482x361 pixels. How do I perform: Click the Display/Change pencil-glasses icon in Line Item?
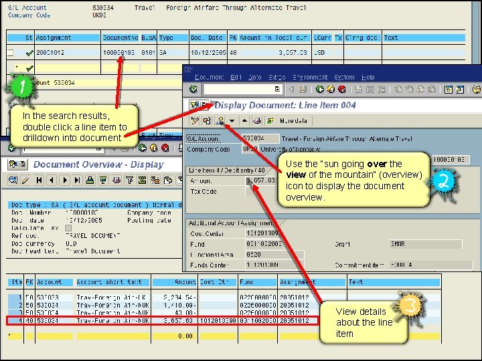[x=195, y=120]
